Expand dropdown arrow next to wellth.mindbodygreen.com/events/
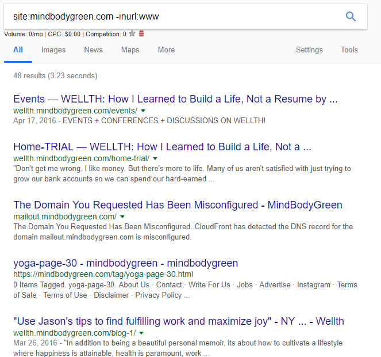This screenshot has height=357, width=381. (143, 111)
